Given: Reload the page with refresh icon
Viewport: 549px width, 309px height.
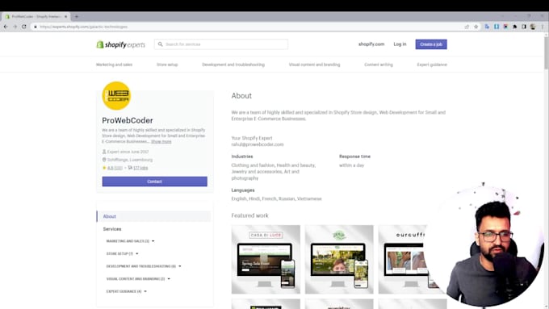Looking at the screenshot, I should coord(23,27).
